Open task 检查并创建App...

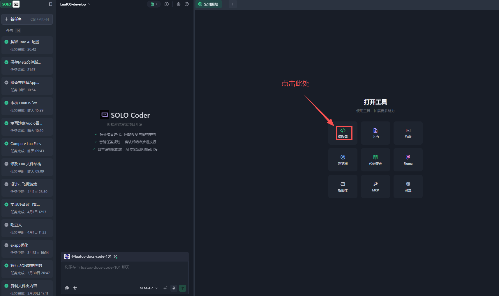tap(27, 86)
